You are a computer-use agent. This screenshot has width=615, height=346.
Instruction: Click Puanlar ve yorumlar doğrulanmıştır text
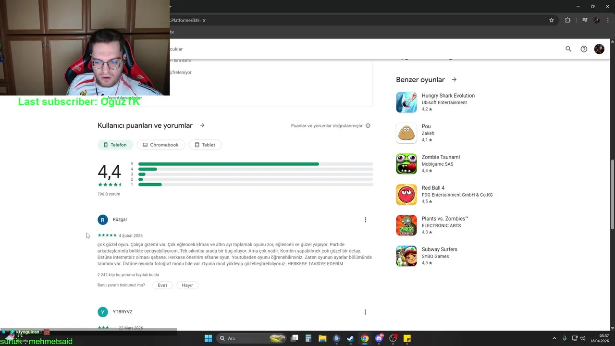[327, 126]
